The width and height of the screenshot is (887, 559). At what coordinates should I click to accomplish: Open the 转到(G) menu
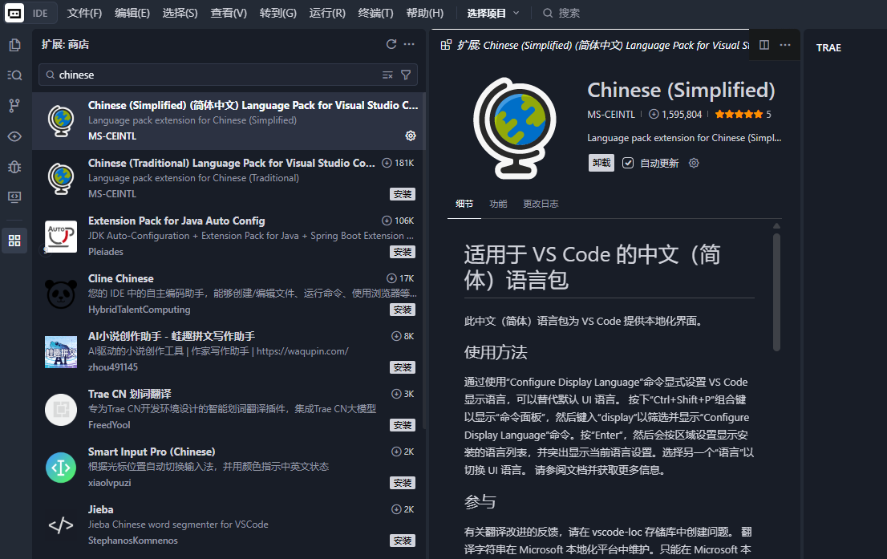point(277,13)
